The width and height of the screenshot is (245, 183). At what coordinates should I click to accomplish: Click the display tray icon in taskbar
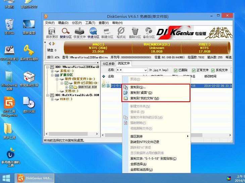tap(229, 178)
